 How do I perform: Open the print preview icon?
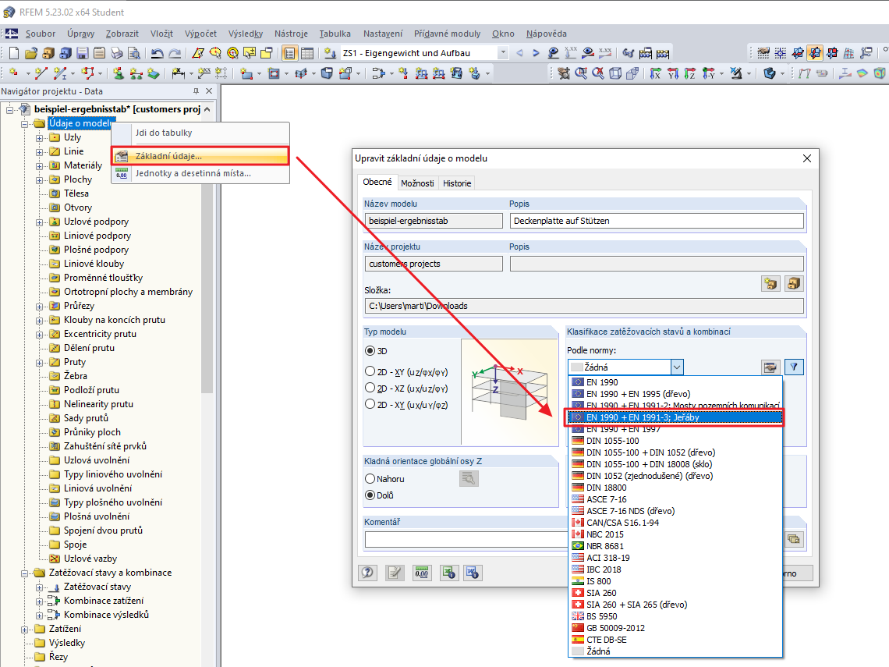coord(134,53)
